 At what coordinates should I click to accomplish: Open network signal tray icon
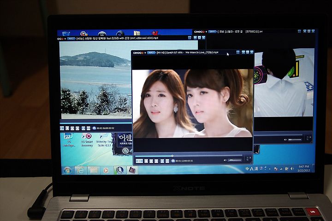[x=281, y=169]
